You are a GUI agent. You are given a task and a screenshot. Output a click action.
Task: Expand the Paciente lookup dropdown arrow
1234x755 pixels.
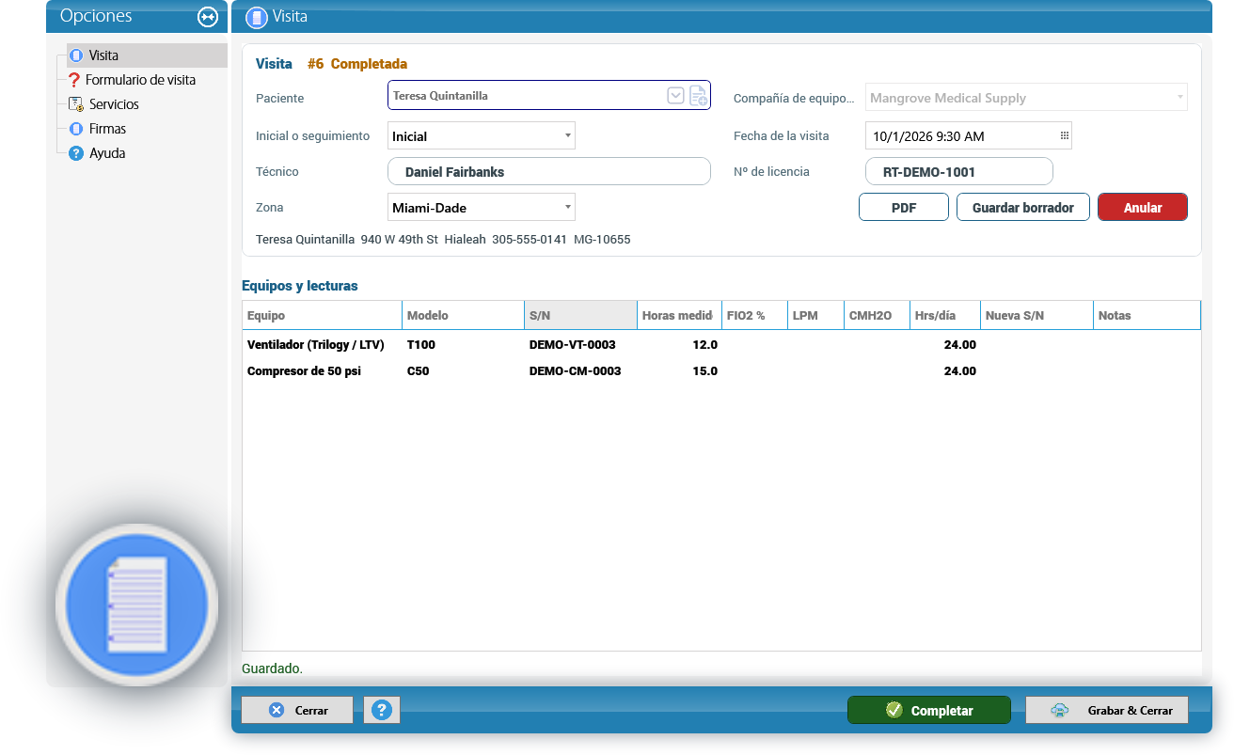click(x=675, y=96)
